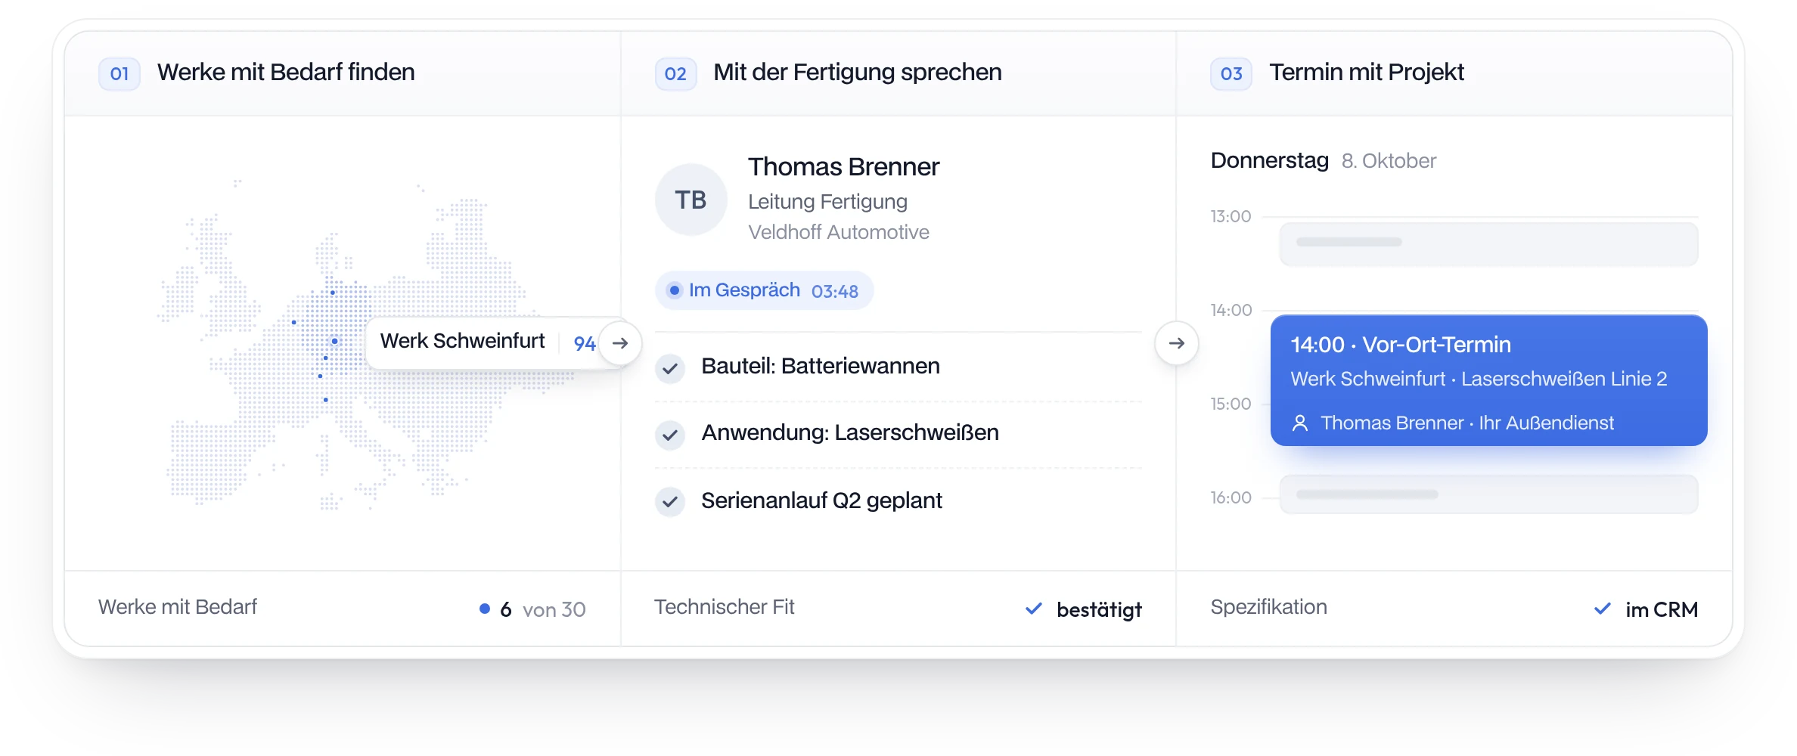This screenshot has height=756, width=1797.
Task: Toggle the Serienanlauf Q2 geplant check
Action: pos(670,502)
